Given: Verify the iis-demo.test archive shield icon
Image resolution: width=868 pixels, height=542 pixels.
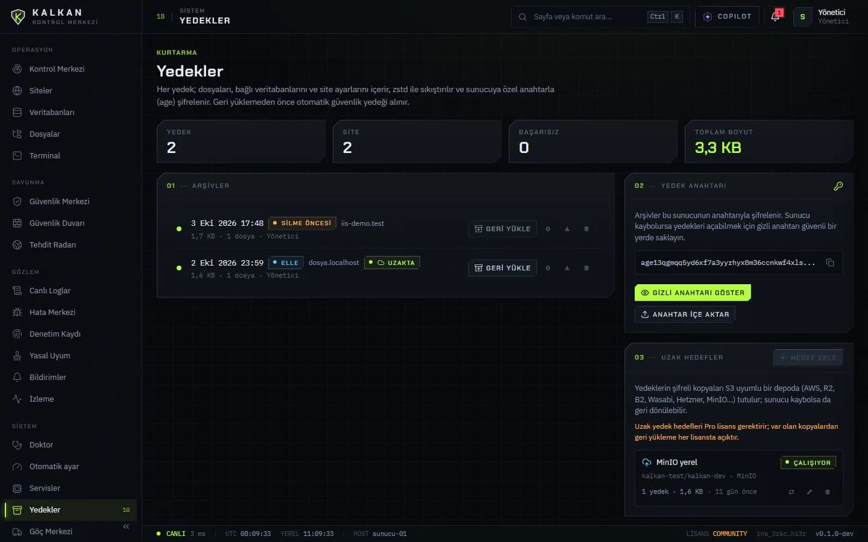Looking at the screenshot, I should (548, 229).
